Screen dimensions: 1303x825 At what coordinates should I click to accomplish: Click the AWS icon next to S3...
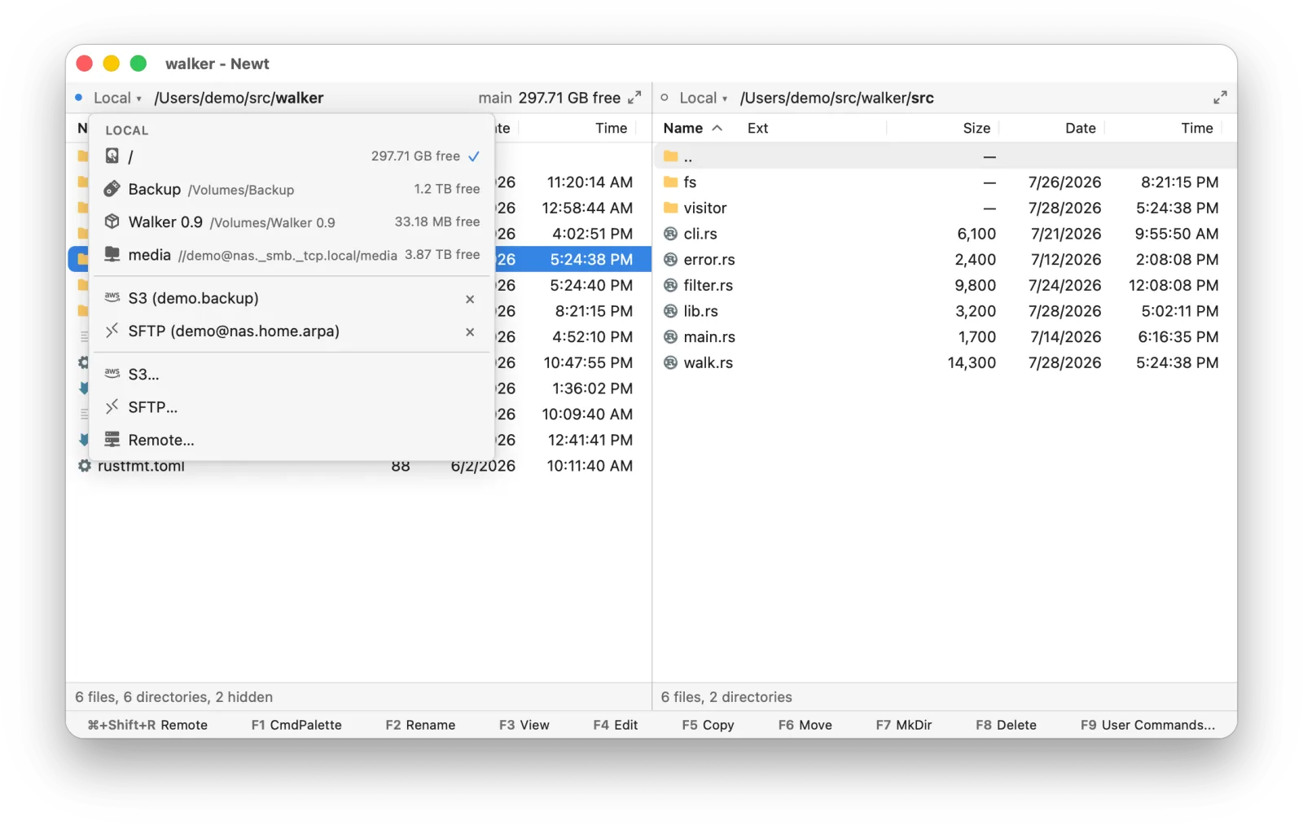click(112, 373)
